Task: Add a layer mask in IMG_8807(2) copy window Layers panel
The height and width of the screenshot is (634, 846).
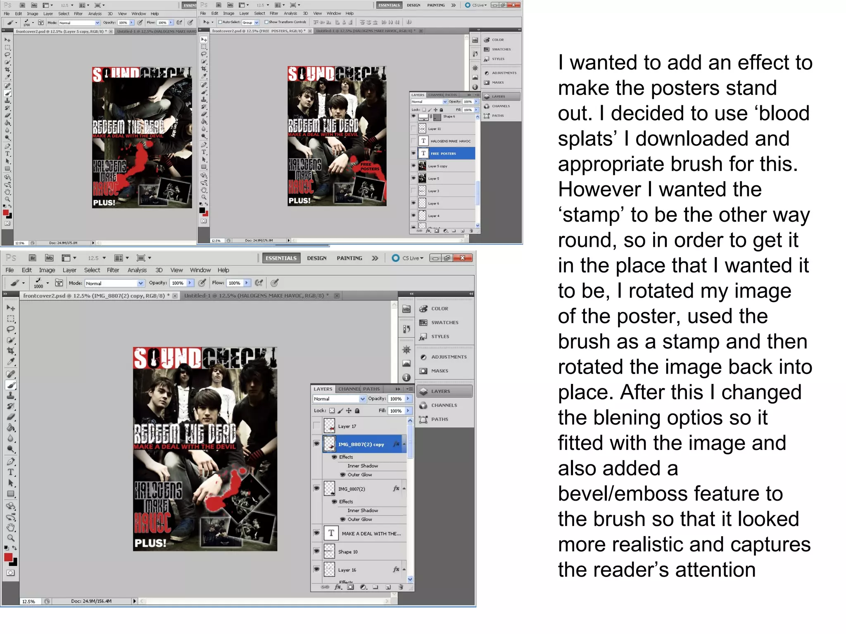Action: tap(350, 587)
